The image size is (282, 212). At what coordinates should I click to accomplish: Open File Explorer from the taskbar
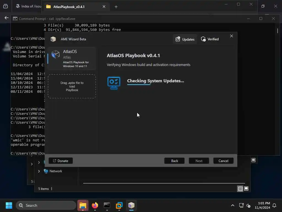point(83,205)
